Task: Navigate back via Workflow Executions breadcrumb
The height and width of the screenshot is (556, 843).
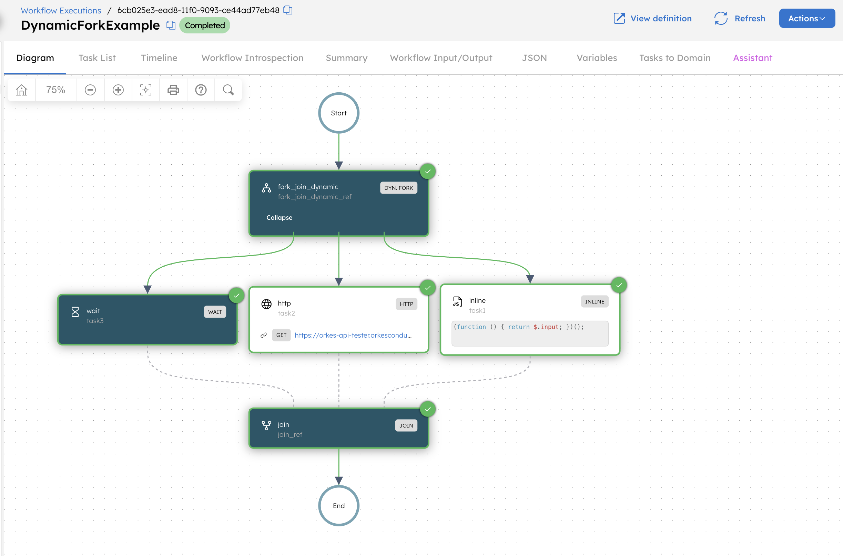Action: coord(60,10)
